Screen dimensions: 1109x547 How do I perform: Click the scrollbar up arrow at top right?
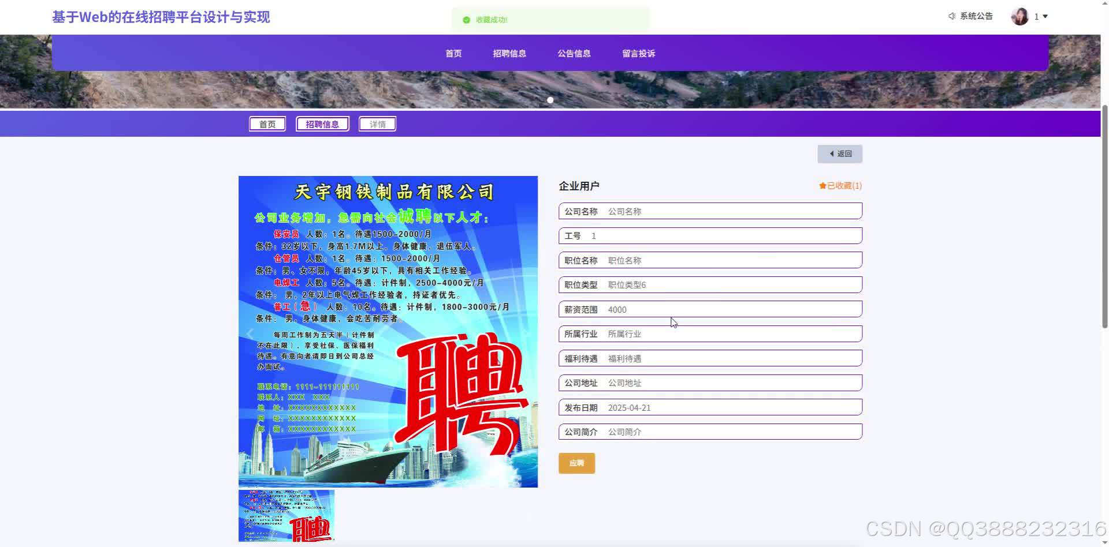1104,3
